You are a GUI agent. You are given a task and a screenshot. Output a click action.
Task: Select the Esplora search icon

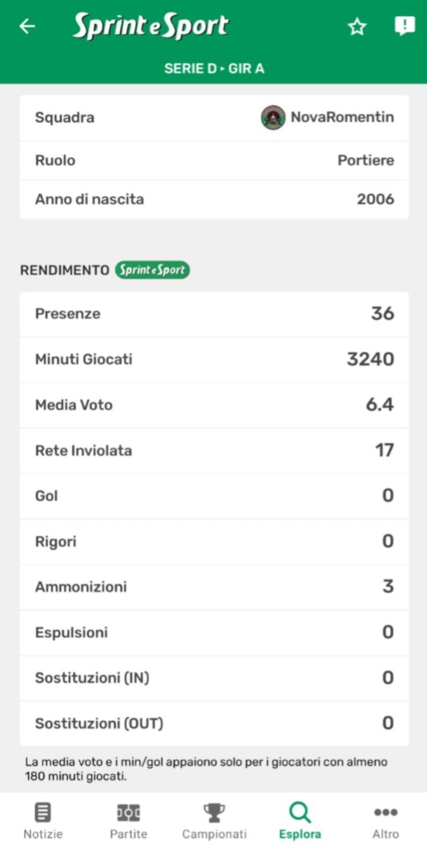click(300, 812)
